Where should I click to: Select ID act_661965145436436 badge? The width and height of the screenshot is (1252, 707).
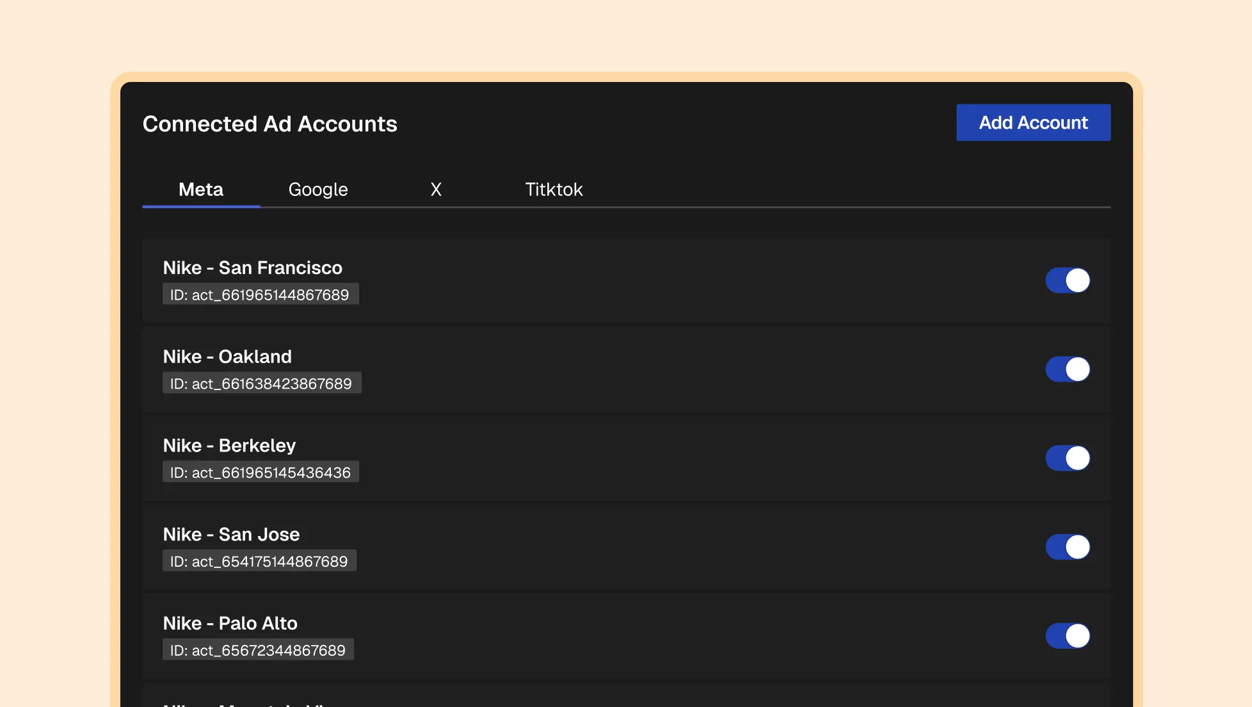[261, 473]
